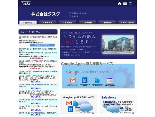The height and width of the screenshot is (117, 155).
Task: Click the devices icon in the Salesforce card
Action: 126,109
